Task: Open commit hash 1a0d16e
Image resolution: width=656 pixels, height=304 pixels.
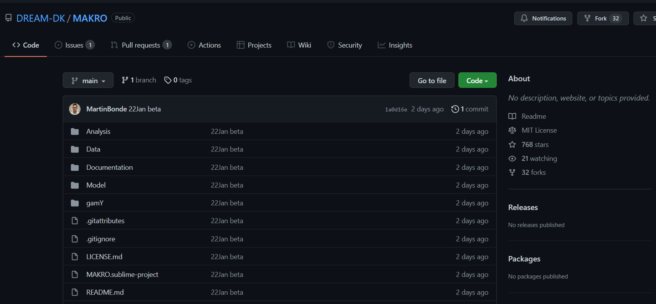Action: click(x=396, y=110)
